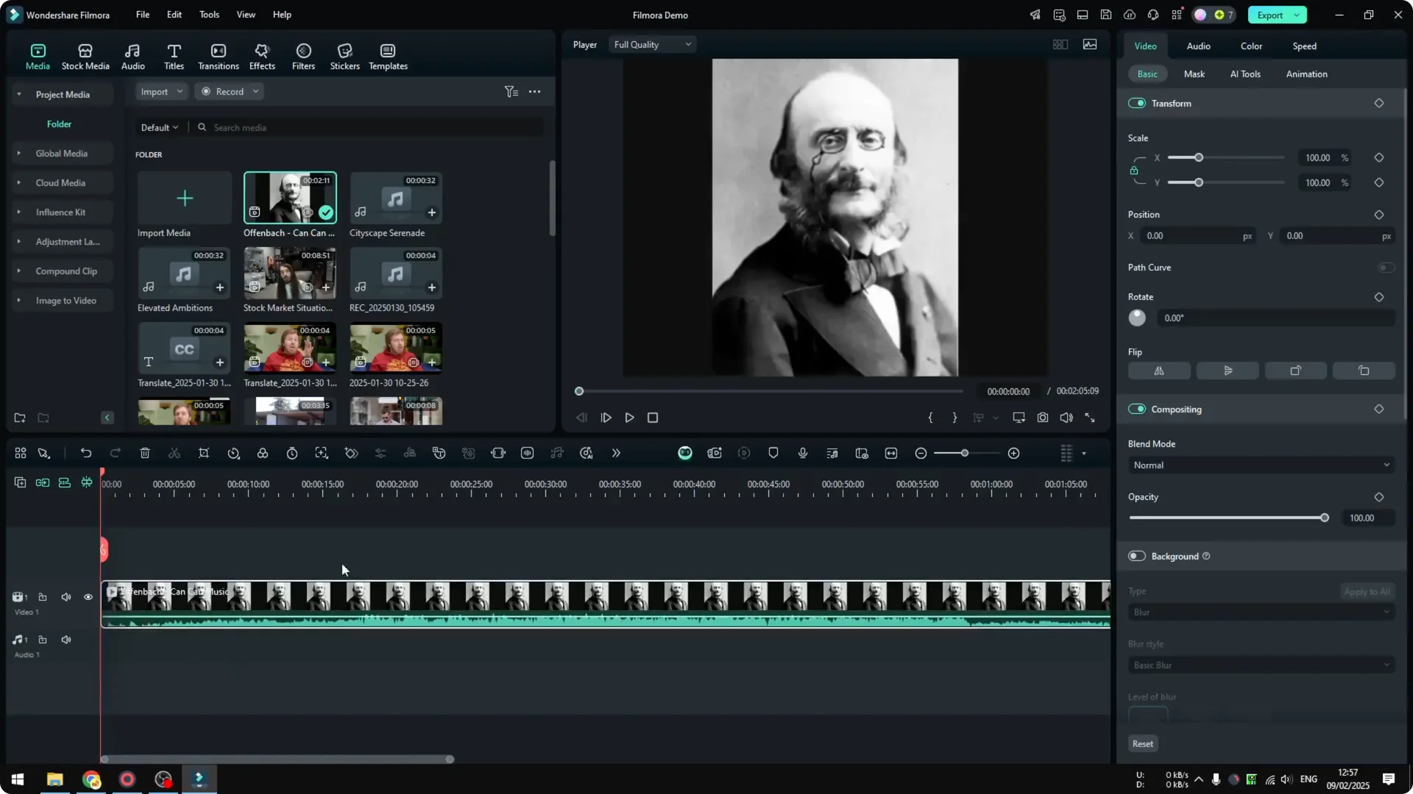The height and width of the screenshot is (794, 1413).
Task: Open the Blend Mode dropdown showing Normal
Action: tap(1260, 465)
